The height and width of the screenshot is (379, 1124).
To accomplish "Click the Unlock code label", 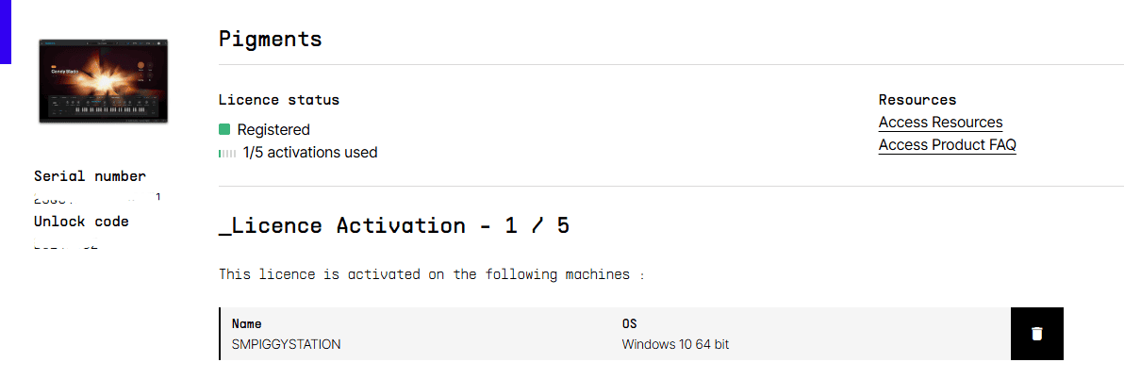I will click(x=81, y=222).
